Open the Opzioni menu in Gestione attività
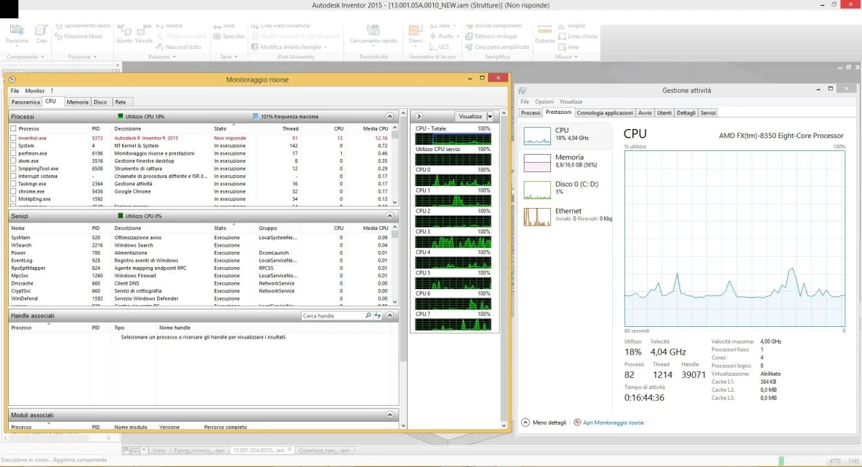This screenshot has width=862, height=467. [x=544, y=101]
